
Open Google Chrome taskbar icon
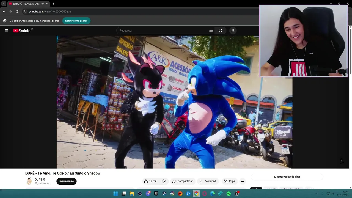pyautogui.click(x=196, y=194)
